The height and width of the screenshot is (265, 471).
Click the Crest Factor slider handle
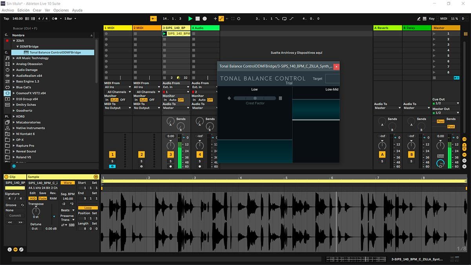[255, 98]
